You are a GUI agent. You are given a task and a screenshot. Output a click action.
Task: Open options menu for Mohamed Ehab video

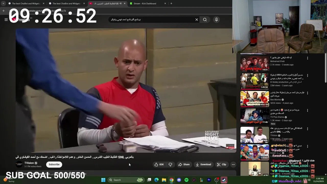pyautogui.click(x=308, y=58)
